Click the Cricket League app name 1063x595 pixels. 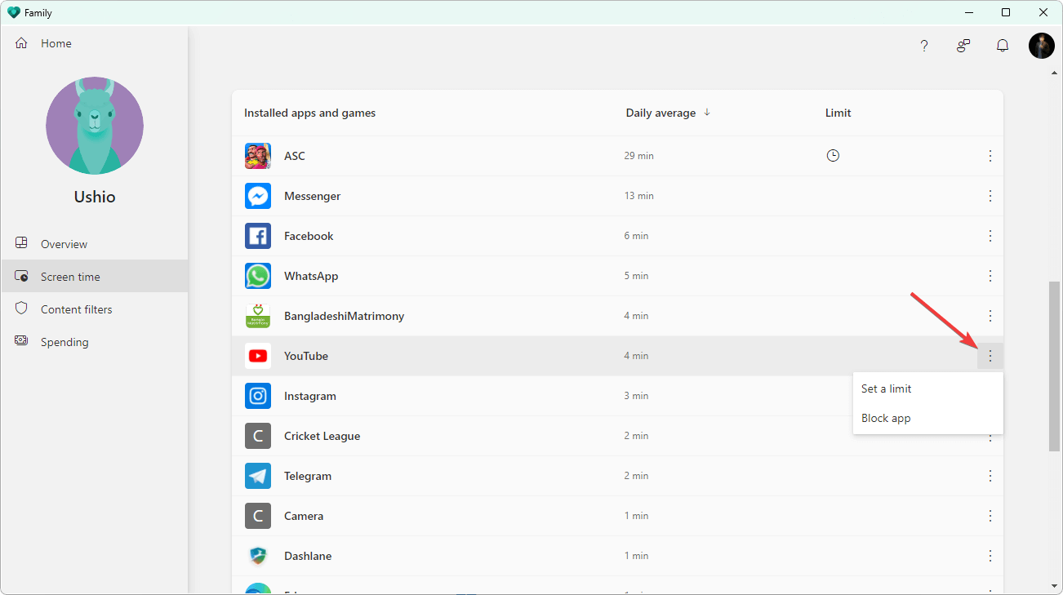pos(322,436)
